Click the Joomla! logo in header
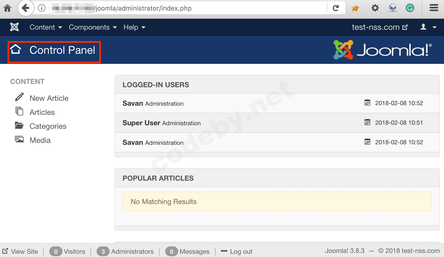This screenshot has width=444, height=257. 382,50
